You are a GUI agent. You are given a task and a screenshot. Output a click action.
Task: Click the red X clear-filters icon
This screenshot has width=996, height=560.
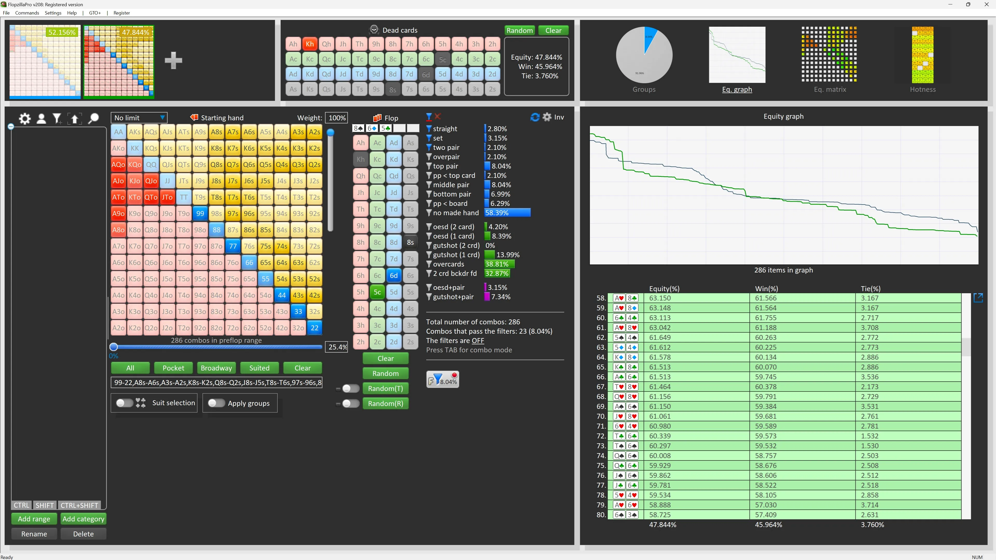point(438,116)
